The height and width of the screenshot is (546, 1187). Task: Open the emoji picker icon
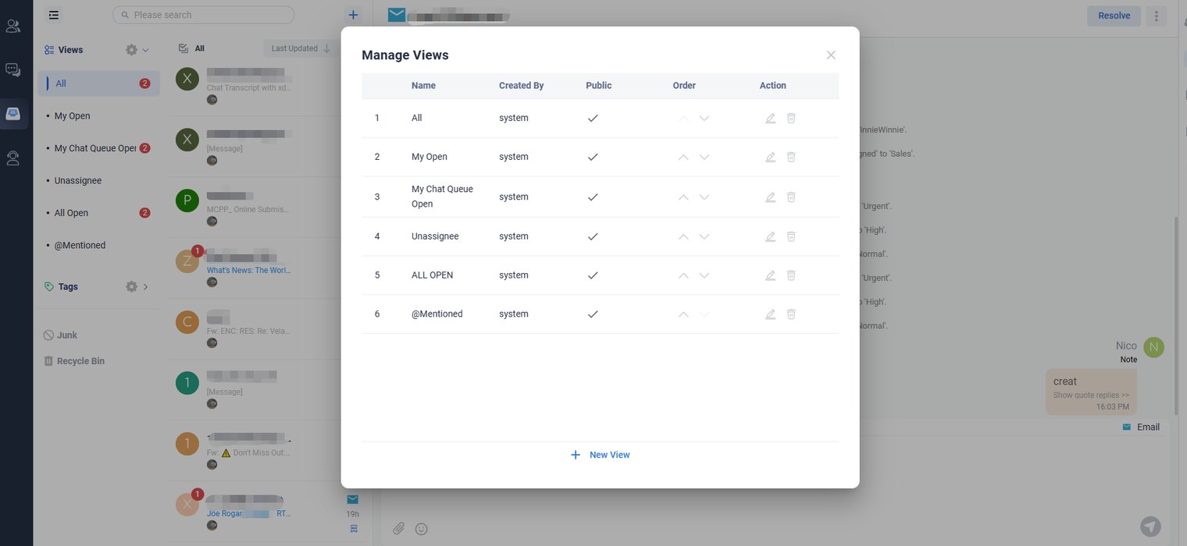coord(422,529)
